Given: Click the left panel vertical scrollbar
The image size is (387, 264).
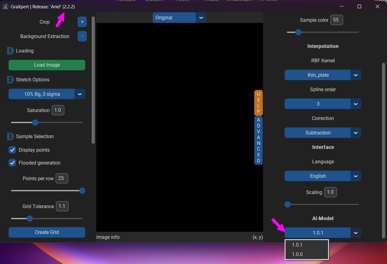Looking at the screenshot, I should [x=93, y=80].
